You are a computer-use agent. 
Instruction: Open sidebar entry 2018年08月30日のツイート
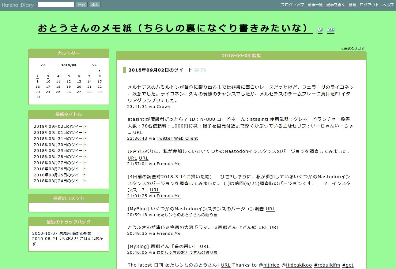tap(60, 145)
